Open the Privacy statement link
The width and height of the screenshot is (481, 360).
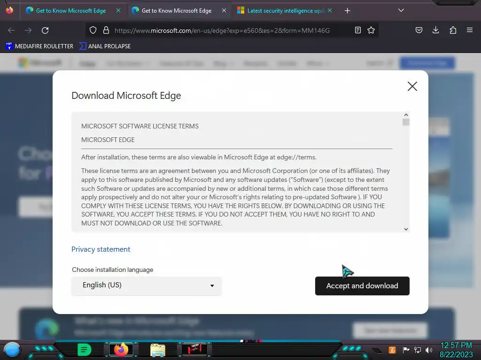101,249
